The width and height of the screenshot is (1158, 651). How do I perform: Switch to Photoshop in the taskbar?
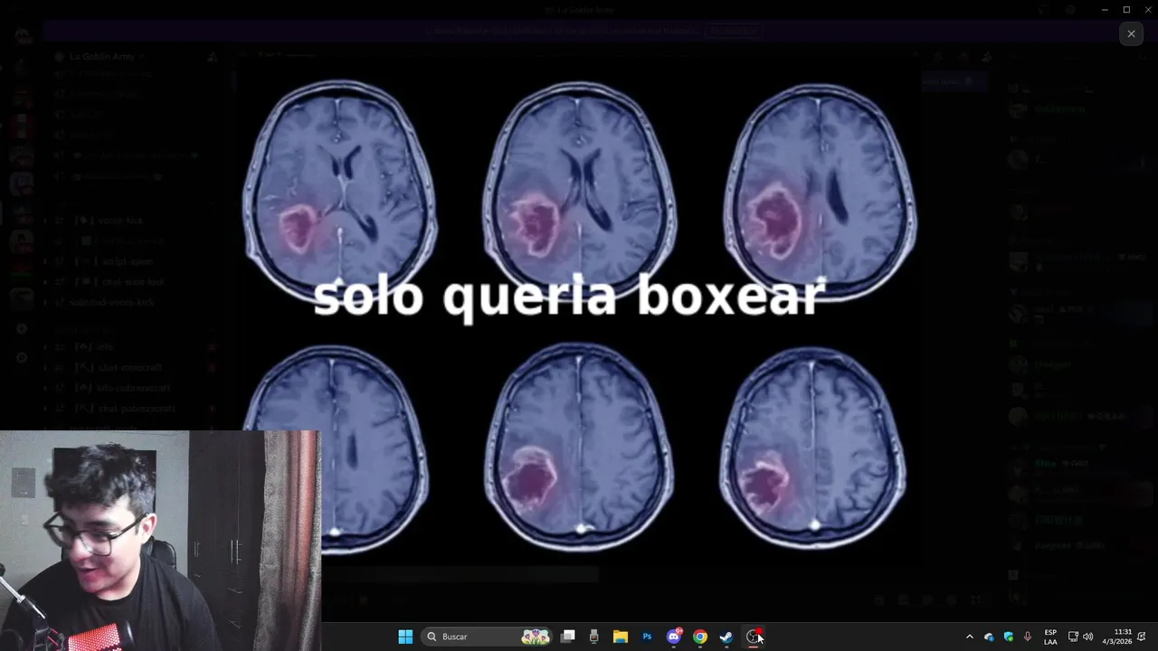click(x=647, y=637)
